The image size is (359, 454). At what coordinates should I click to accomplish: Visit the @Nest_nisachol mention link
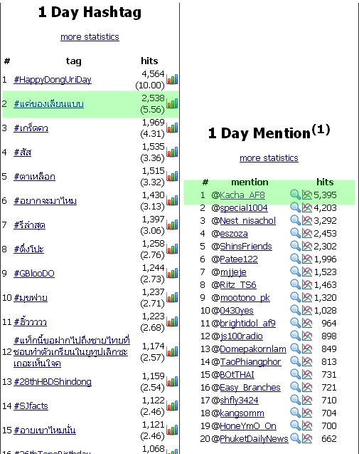248,221
